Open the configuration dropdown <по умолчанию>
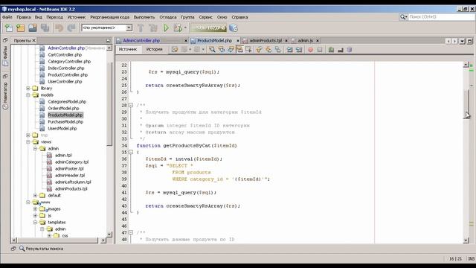Viewport: 476px width, 268px height. tap(106, 28)
